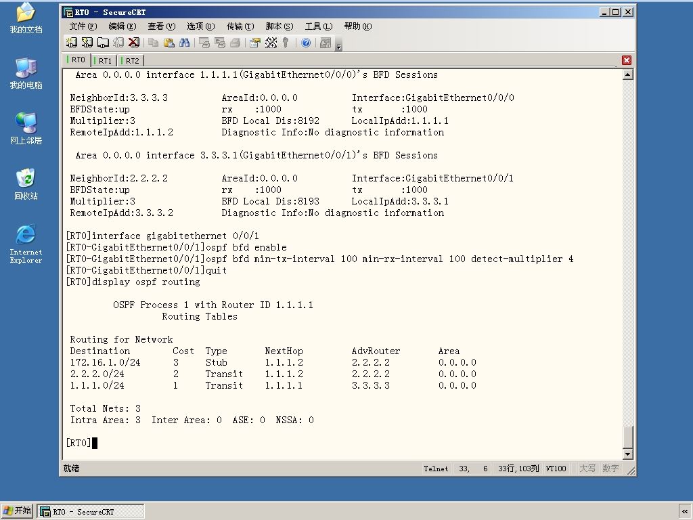This screenshot has height=520, width=693.
Task: Click the Telnet status bar entry
Action: click(436, 469)
